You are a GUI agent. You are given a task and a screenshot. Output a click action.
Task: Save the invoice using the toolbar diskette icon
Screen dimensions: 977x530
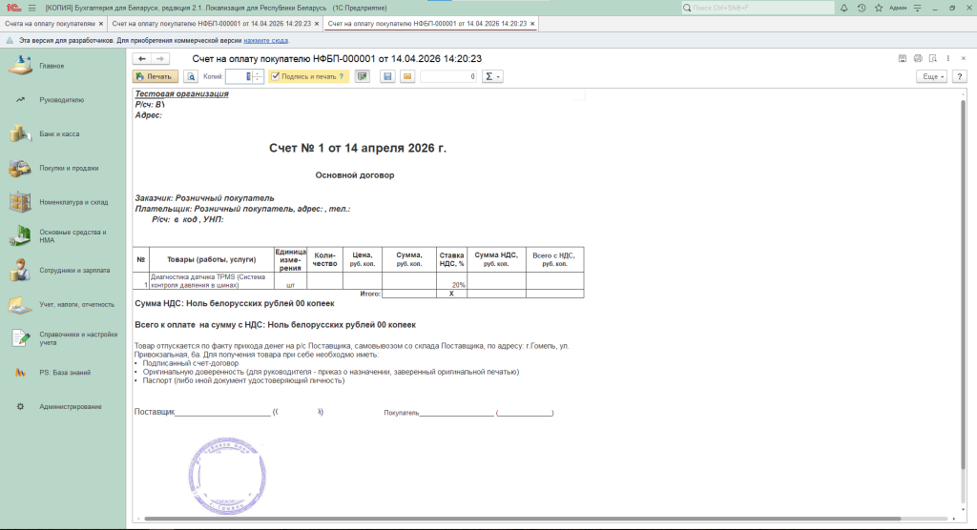387,76
